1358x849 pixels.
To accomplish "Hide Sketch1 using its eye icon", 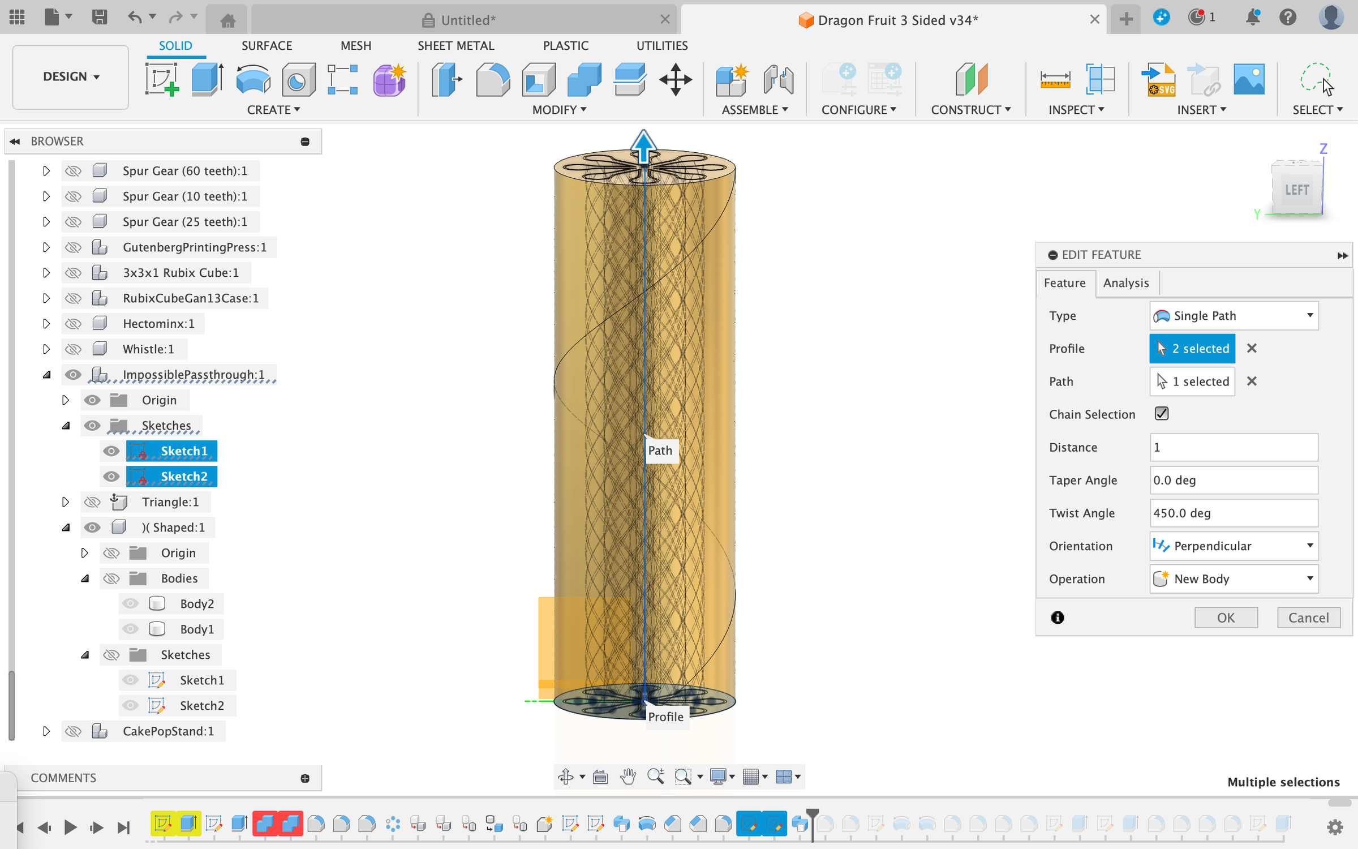I will pos(111,451).
